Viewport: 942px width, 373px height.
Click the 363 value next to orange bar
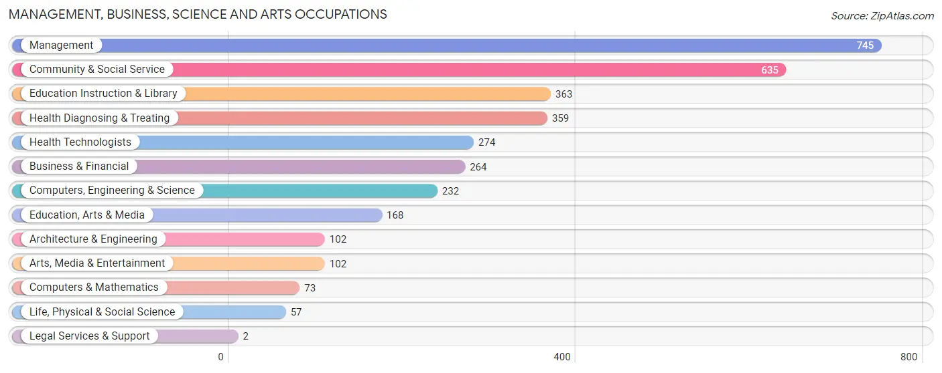pos(564,94)
